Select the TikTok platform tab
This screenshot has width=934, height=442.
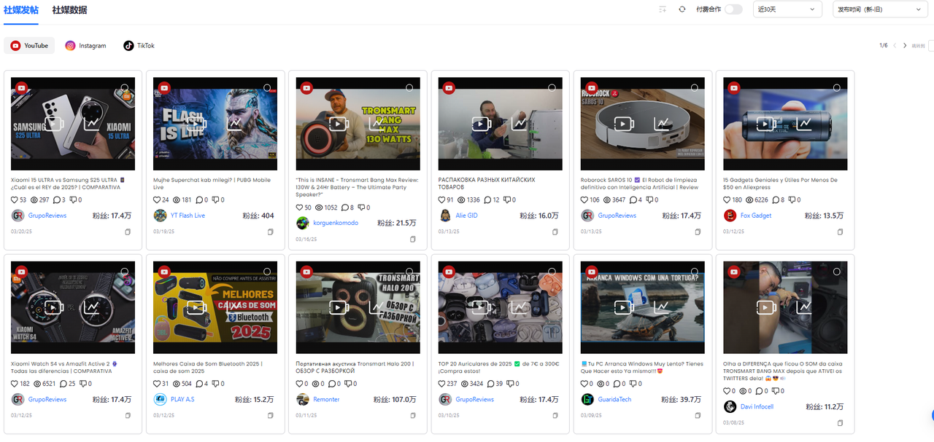(139, 46)
